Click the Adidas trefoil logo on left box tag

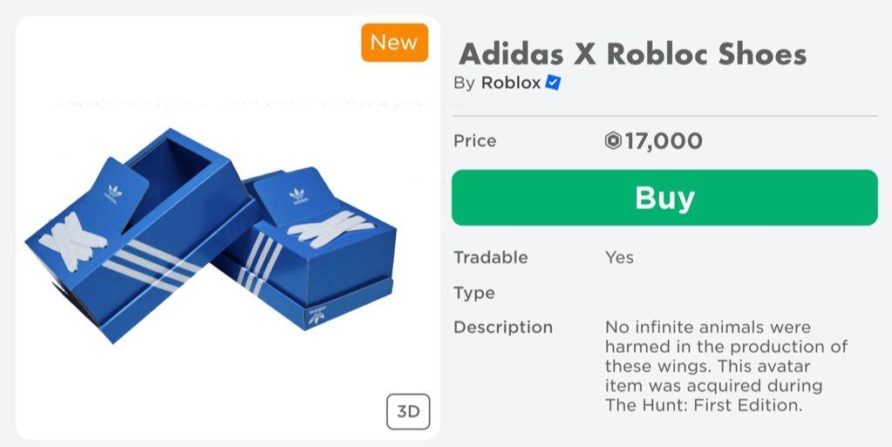(114, 191)
